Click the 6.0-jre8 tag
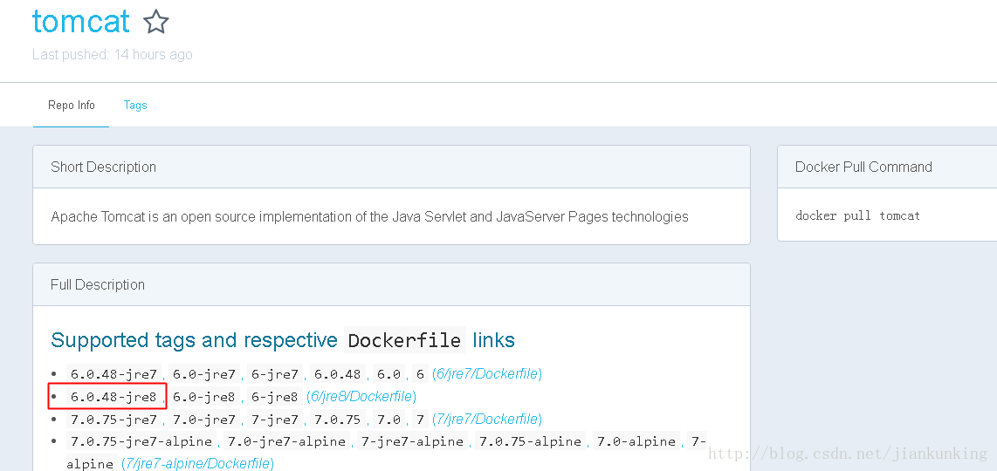Screen dimensions: 997x471 [x=204, y=397]
